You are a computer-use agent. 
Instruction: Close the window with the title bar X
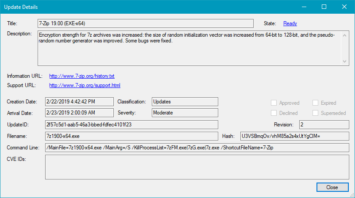344,7
